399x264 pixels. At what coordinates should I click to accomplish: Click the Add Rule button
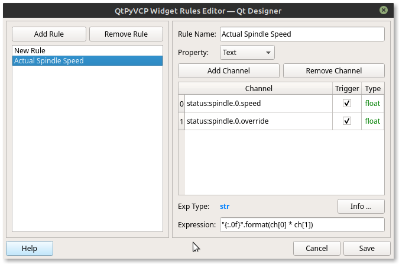[49, 34]
